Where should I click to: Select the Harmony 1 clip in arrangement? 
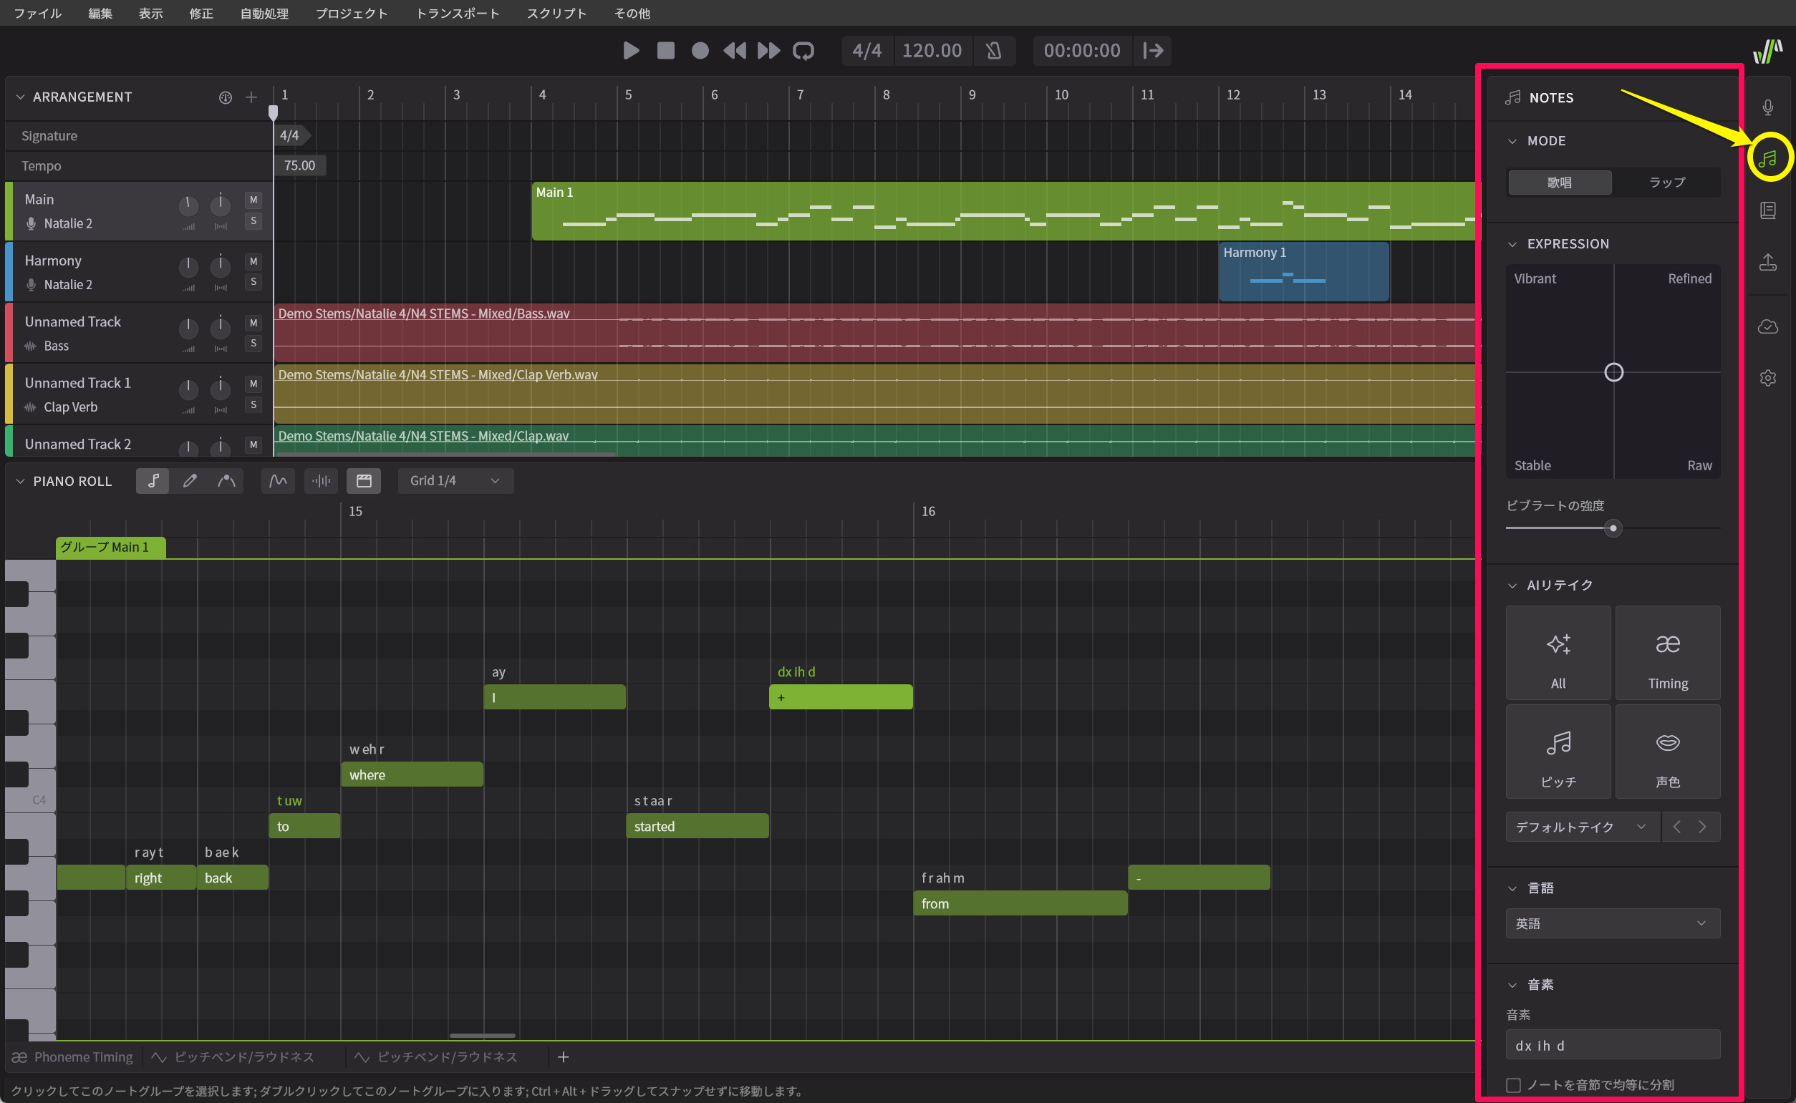point(1303,271)
